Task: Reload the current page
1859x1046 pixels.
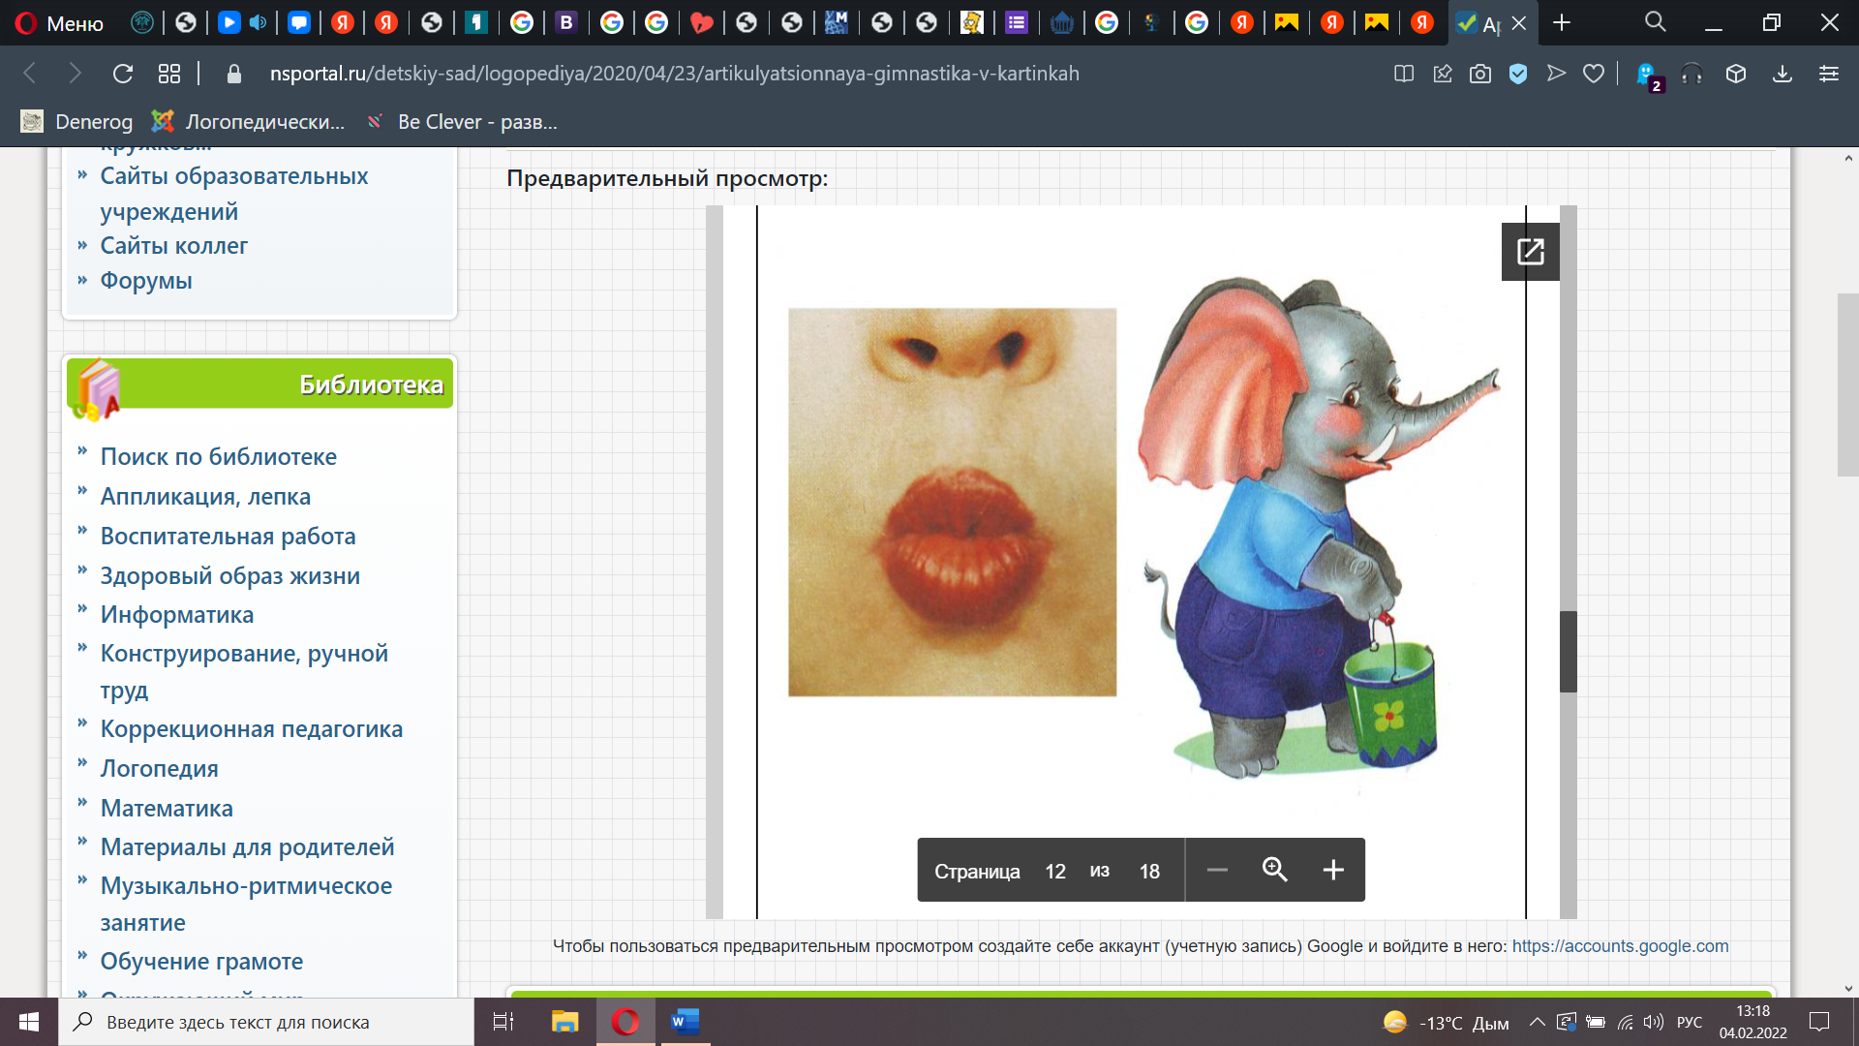Action: [x=123, y=74]
